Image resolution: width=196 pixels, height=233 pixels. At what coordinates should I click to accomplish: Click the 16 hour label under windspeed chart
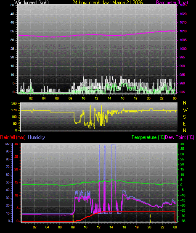122,98
